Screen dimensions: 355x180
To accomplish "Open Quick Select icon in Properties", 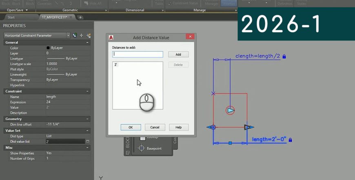I will [x=89, y=36].
